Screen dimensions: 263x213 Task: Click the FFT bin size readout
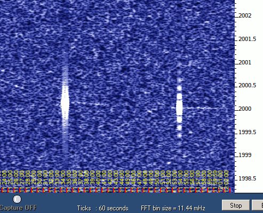tap(173, 208)
